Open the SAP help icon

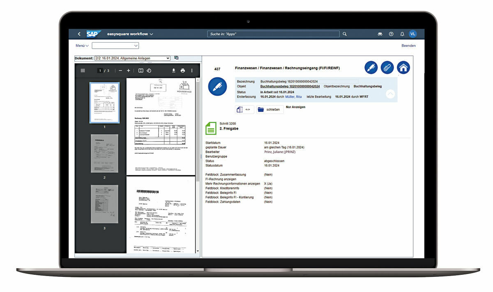pyautogui.click(x=391, y=34)
